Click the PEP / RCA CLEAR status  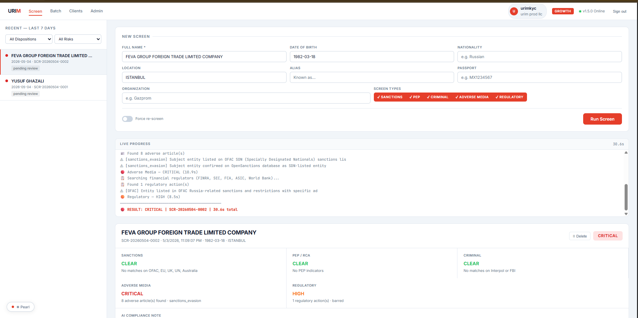[x=300, y=264]
